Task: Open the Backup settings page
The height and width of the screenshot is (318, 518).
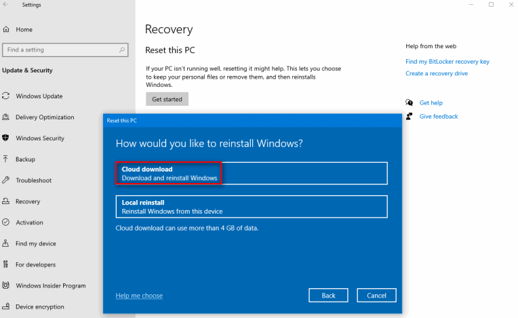Action: click(25, 159)
